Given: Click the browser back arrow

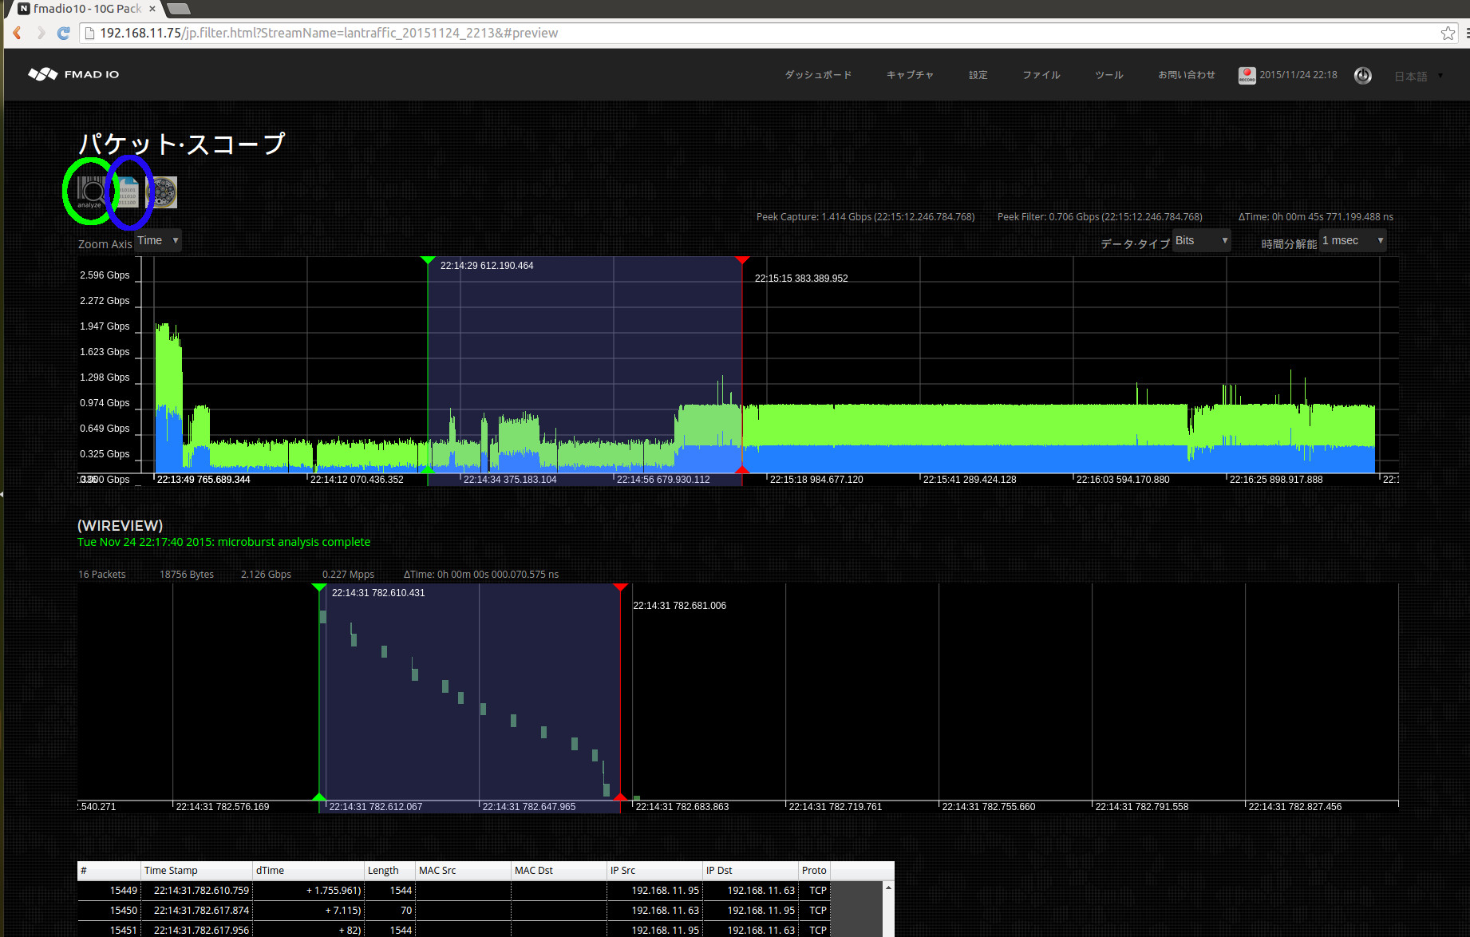Looking at the screenshot, I should [x=16, y=33].
